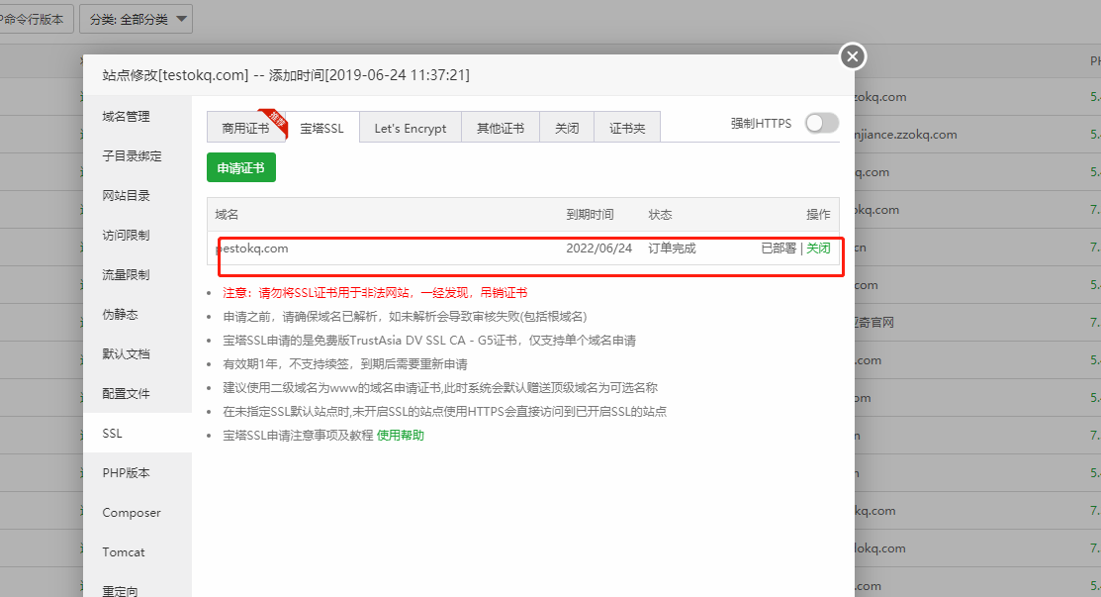This screenshot has height=597, width=1101.
Task: Click the PHP命令行版本 button in background page
Action: (35, 19)
